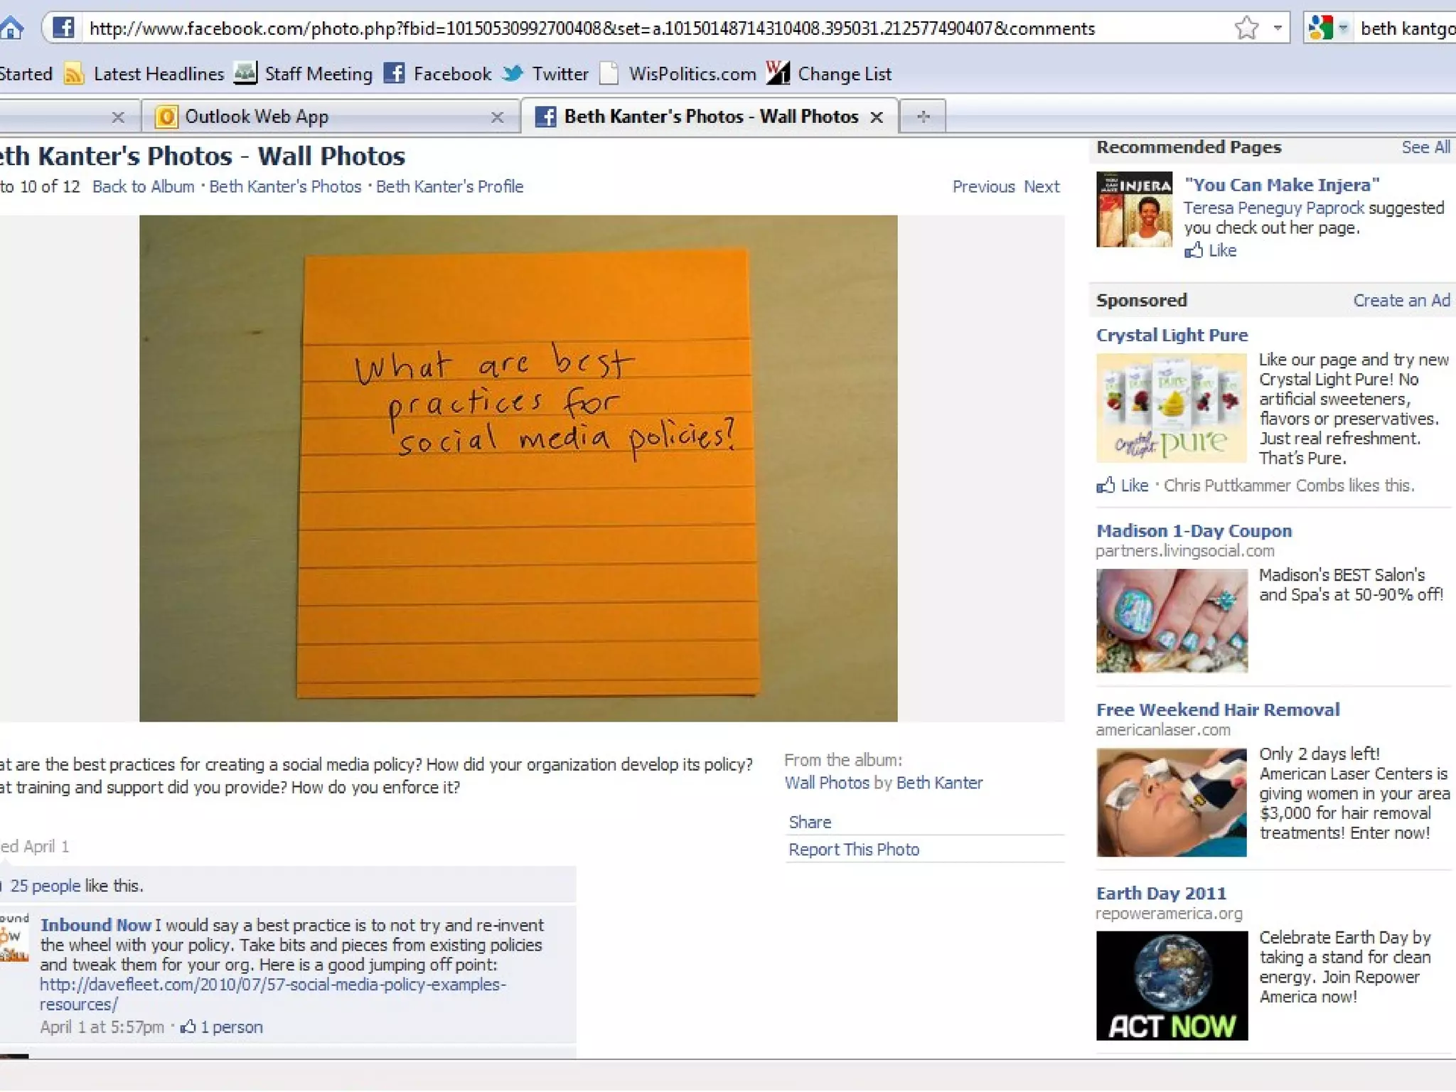Close the Beth Kanter's Photos tab
The width and height of the screenshot is (1456, 1092).
[x=877, y=117]
